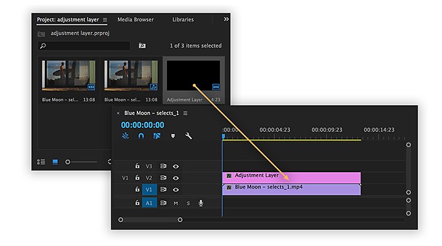
Task: Switch project panel to list view
Action: pos(41,162)
